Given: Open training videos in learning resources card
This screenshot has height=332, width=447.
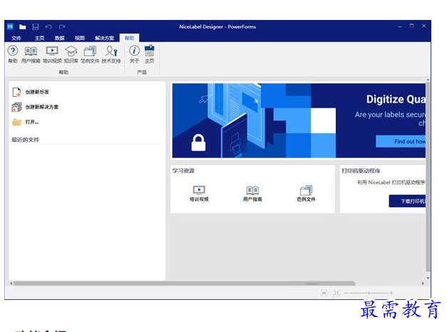Looking at the screenshot, I should coord(199,194).
